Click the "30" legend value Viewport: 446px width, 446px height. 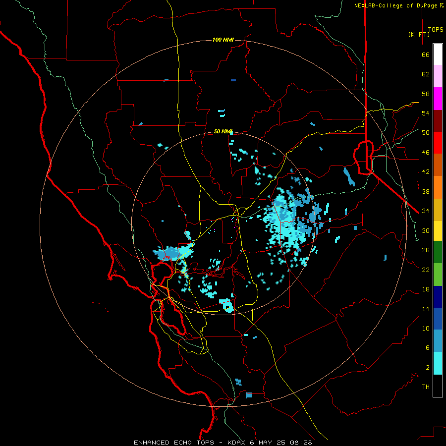426,230
